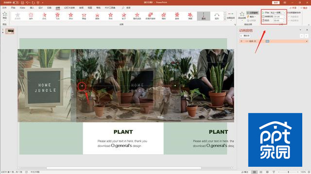Open the File (文件) tab
311x174 pixels.
(4, 8)
